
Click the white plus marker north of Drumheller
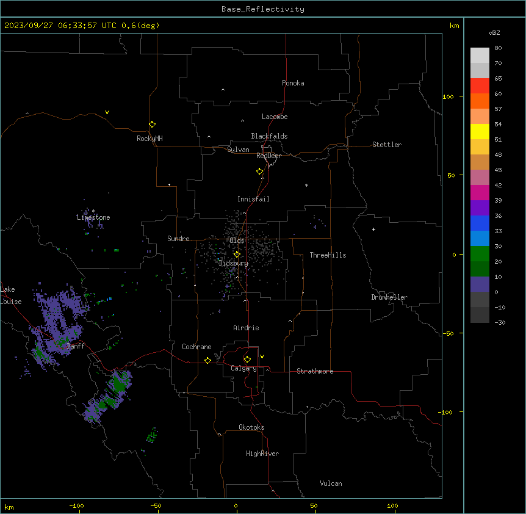point(373,229)
